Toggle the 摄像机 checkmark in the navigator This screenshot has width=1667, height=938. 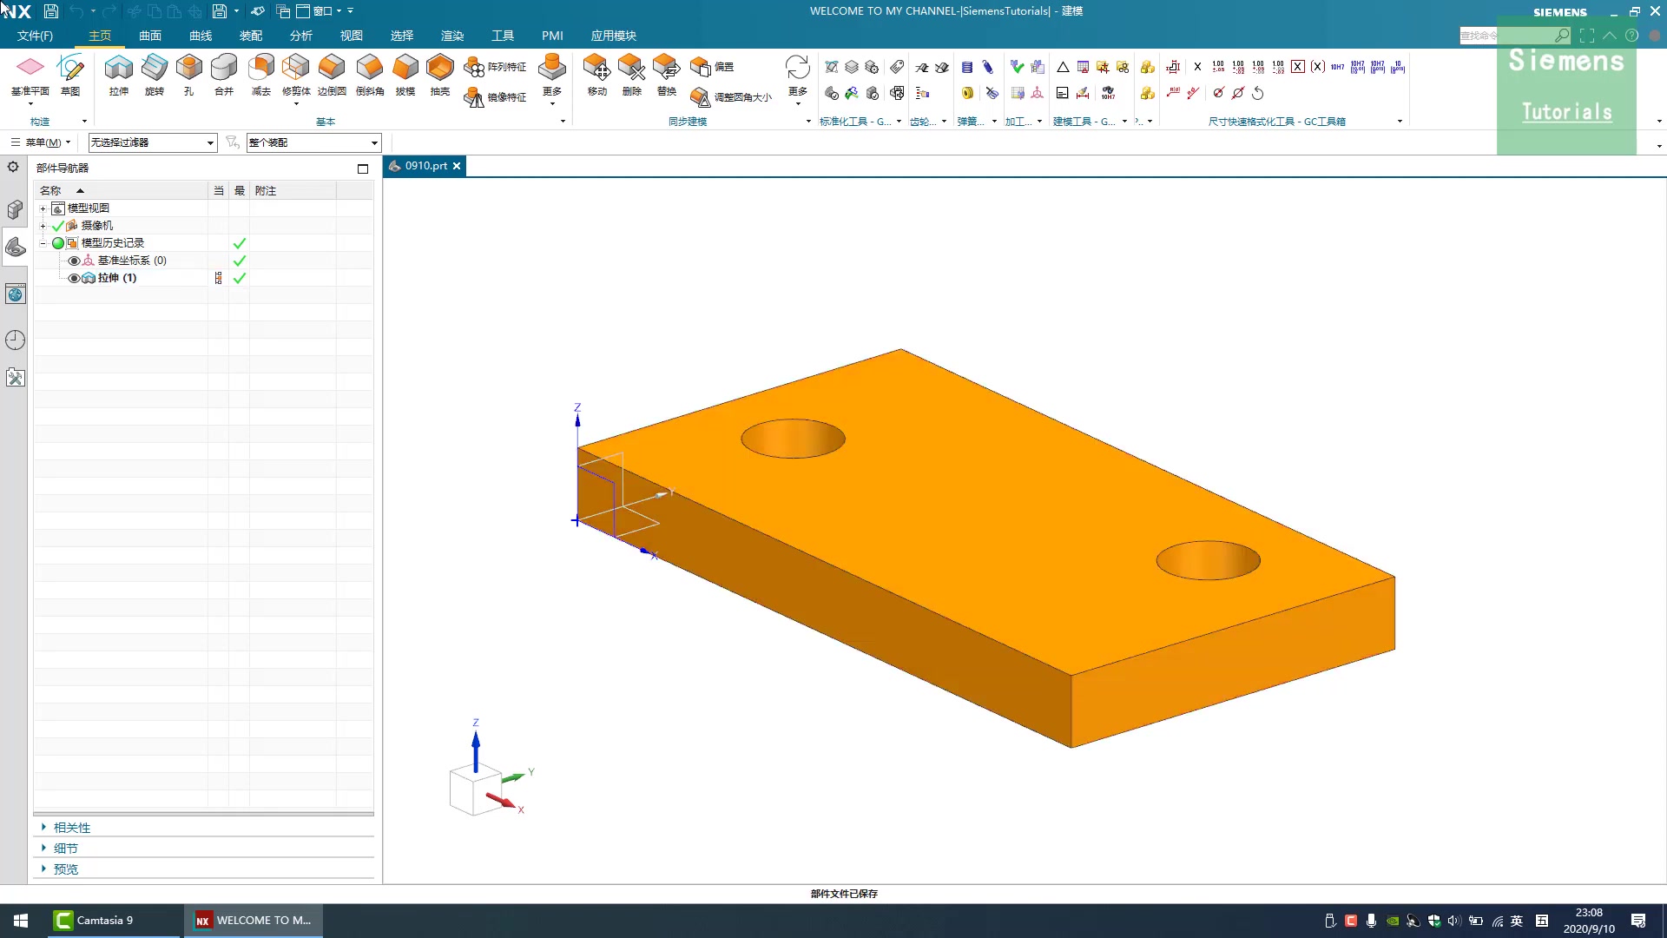click(x=57, y=226)
